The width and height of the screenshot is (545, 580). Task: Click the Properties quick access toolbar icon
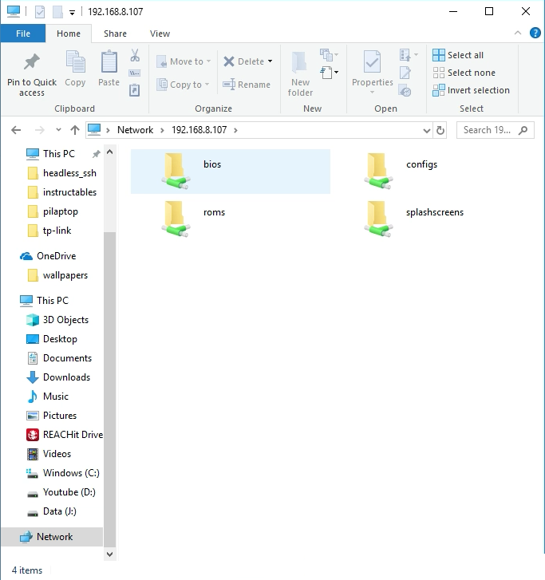[40, 12]
